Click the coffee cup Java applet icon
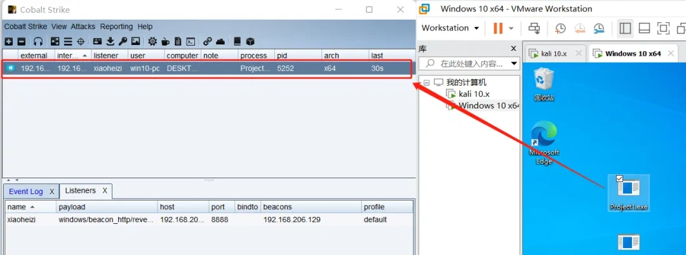Screen dimensions: 686x255 tap(165, 41)
